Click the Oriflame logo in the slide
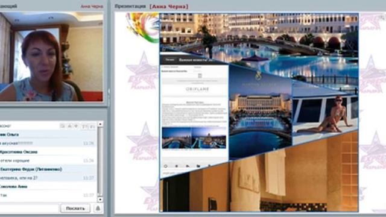The width and height of the screenshot is (386, 217). point(197,89)
